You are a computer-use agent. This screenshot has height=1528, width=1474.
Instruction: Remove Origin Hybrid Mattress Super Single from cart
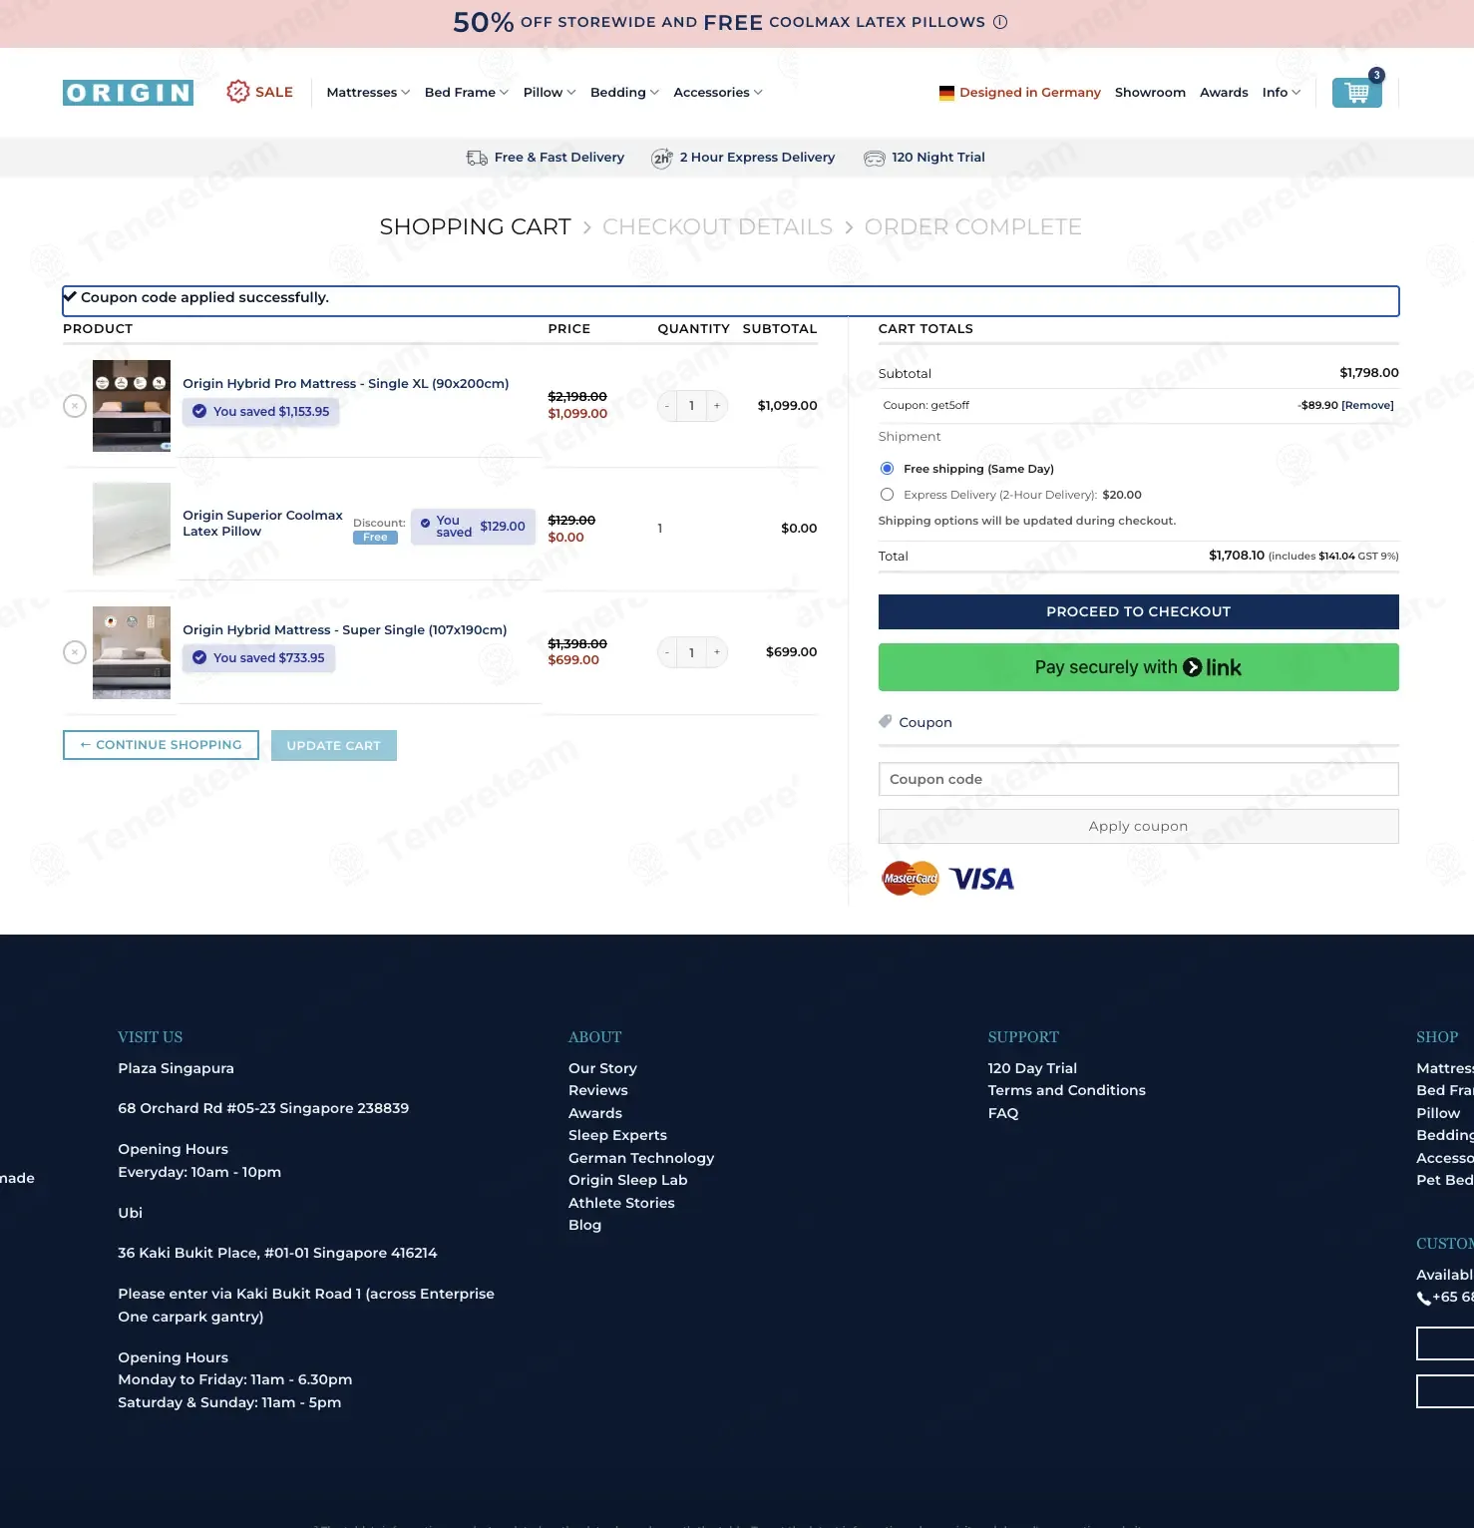coord(75,652)
